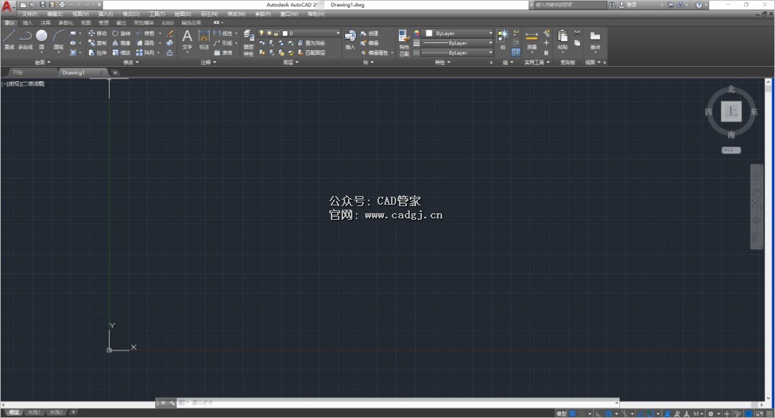Click the Measure (测量) tool
775x418 pixels.
tap(531, 40)
